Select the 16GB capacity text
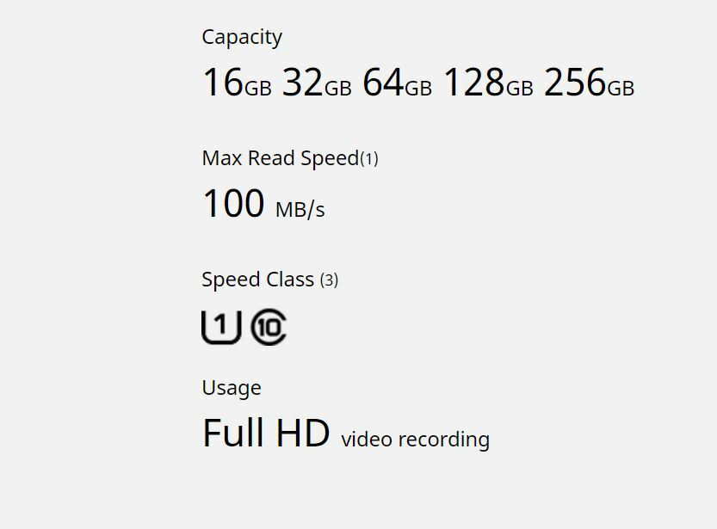This screenshot has height=529, width=717. click(x=238, y=83)
